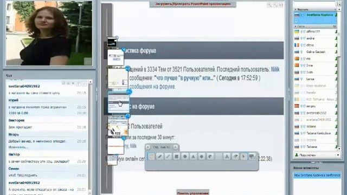The image size is (347, 195).
Task: Open the load PowerPoint presentation button
Action: pos(193,4)
